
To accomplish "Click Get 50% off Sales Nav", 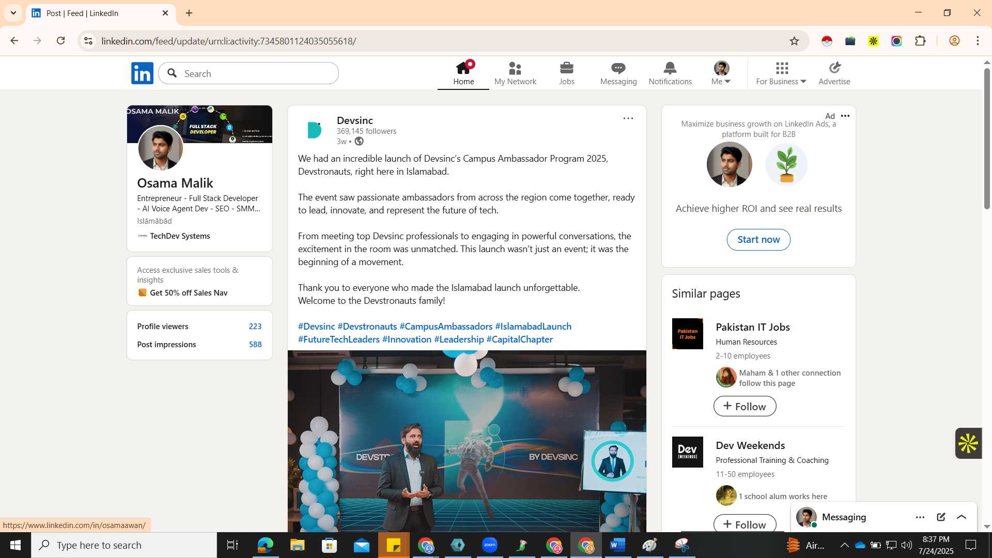I will 189,293.
